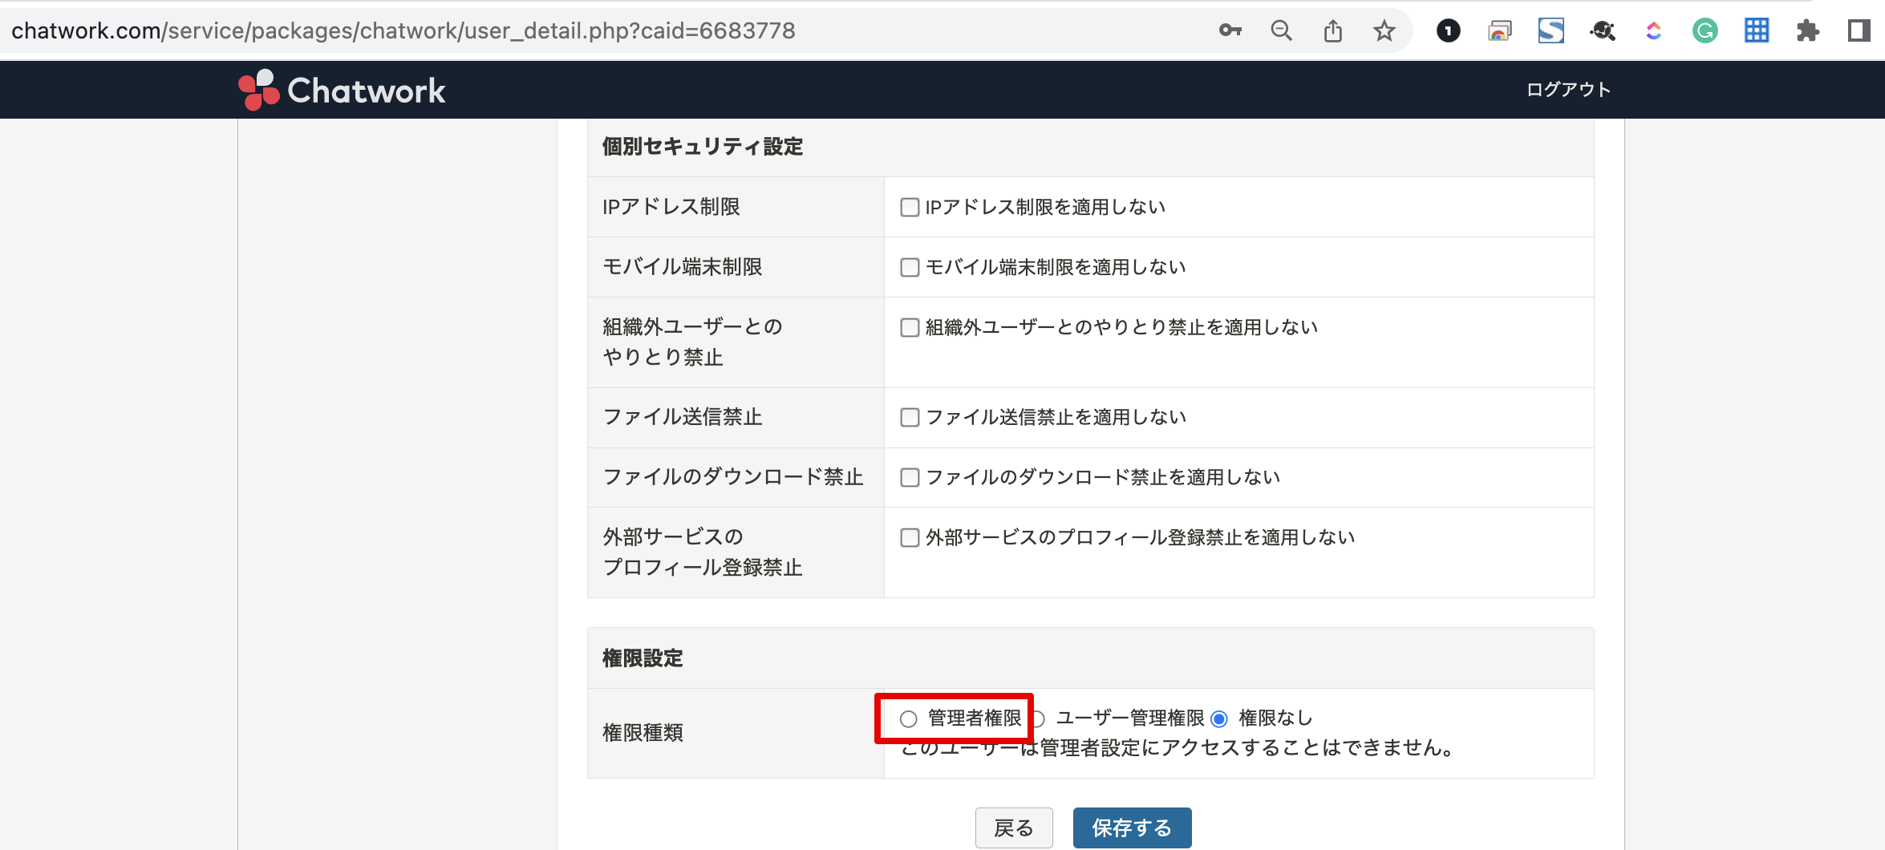The height and width of the screenshot is (850, 1885).
Task: Click the share page icon
Action: pyautogui.click(x=1332, y=31)
